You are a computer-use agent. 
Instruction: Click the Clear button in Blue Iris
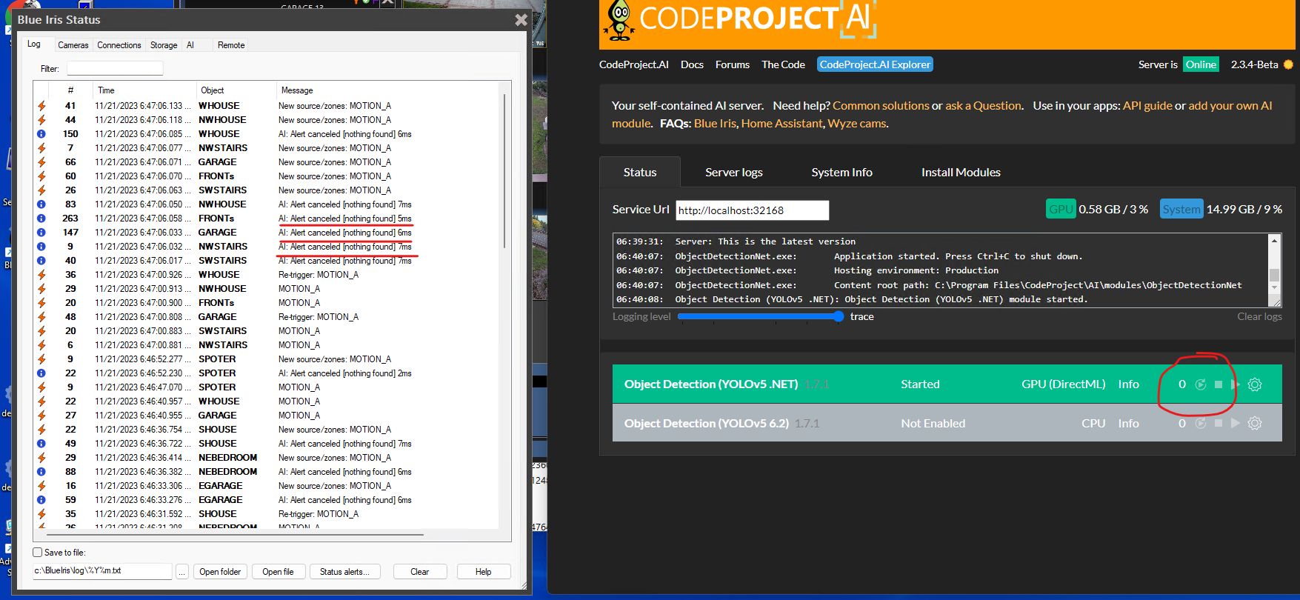[420, 572]
